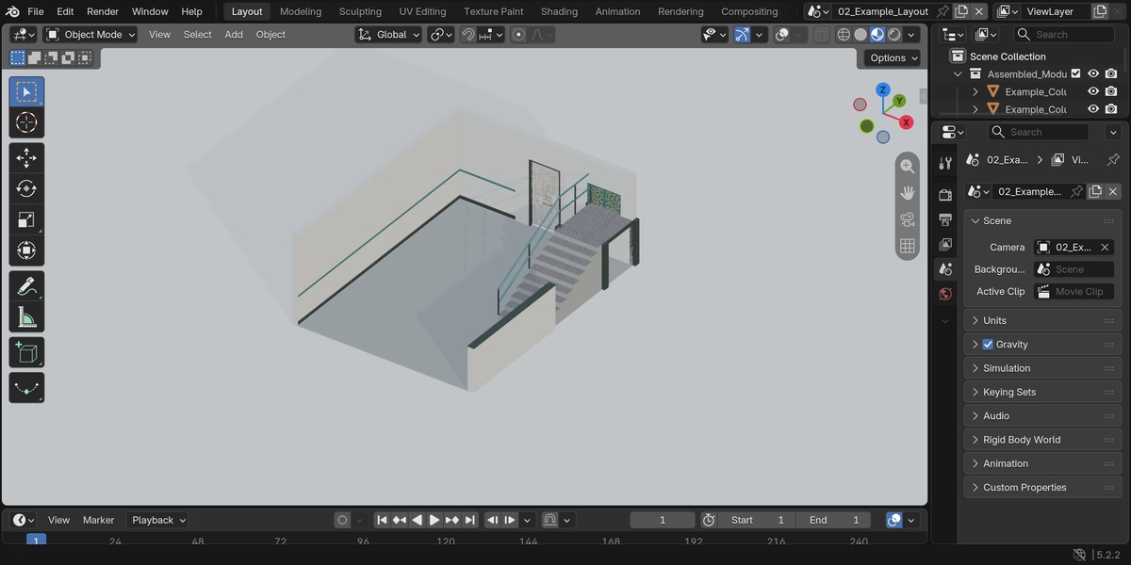Screen dimensions: 1131x565
Task: Open the viewport Add menu
Action: (234, 34)
